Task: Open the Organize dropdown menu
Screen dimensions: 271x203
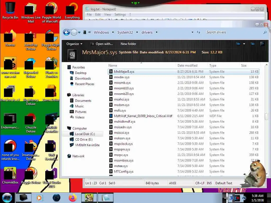Action: (74, 44)
